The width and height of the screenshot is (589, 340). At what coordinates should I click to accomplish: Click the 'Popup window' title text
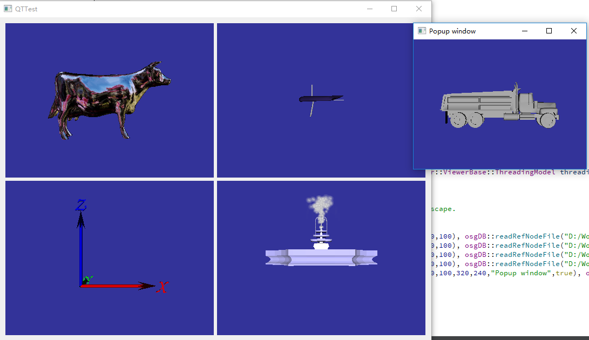pyautogui.click(x=452, y=31)
